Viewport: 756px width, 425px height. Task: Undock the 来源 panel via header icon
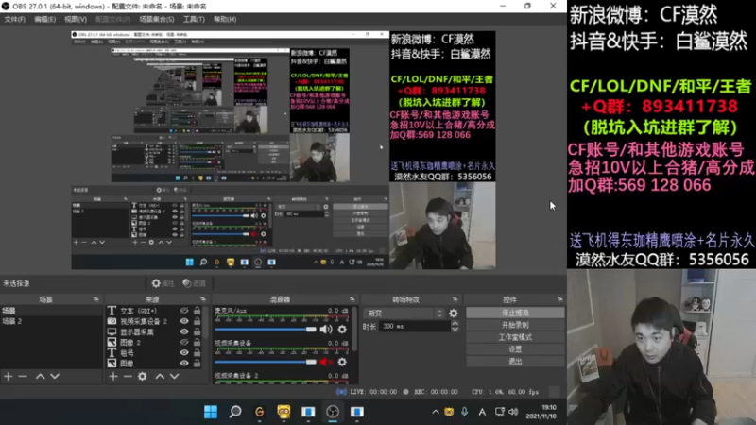point(203,299)
